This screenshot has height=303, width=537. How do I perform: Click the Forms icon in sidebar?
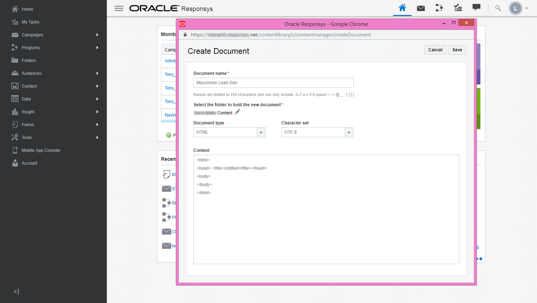[15, 125]
